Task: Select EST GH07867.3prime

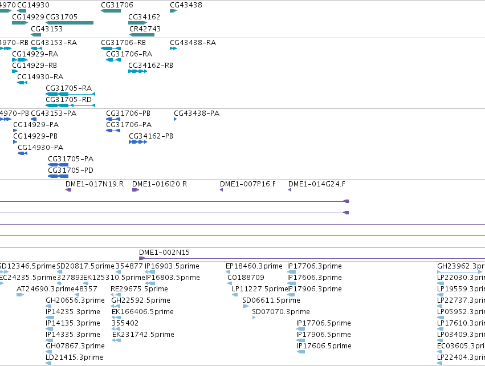Action: click(75, 346)
